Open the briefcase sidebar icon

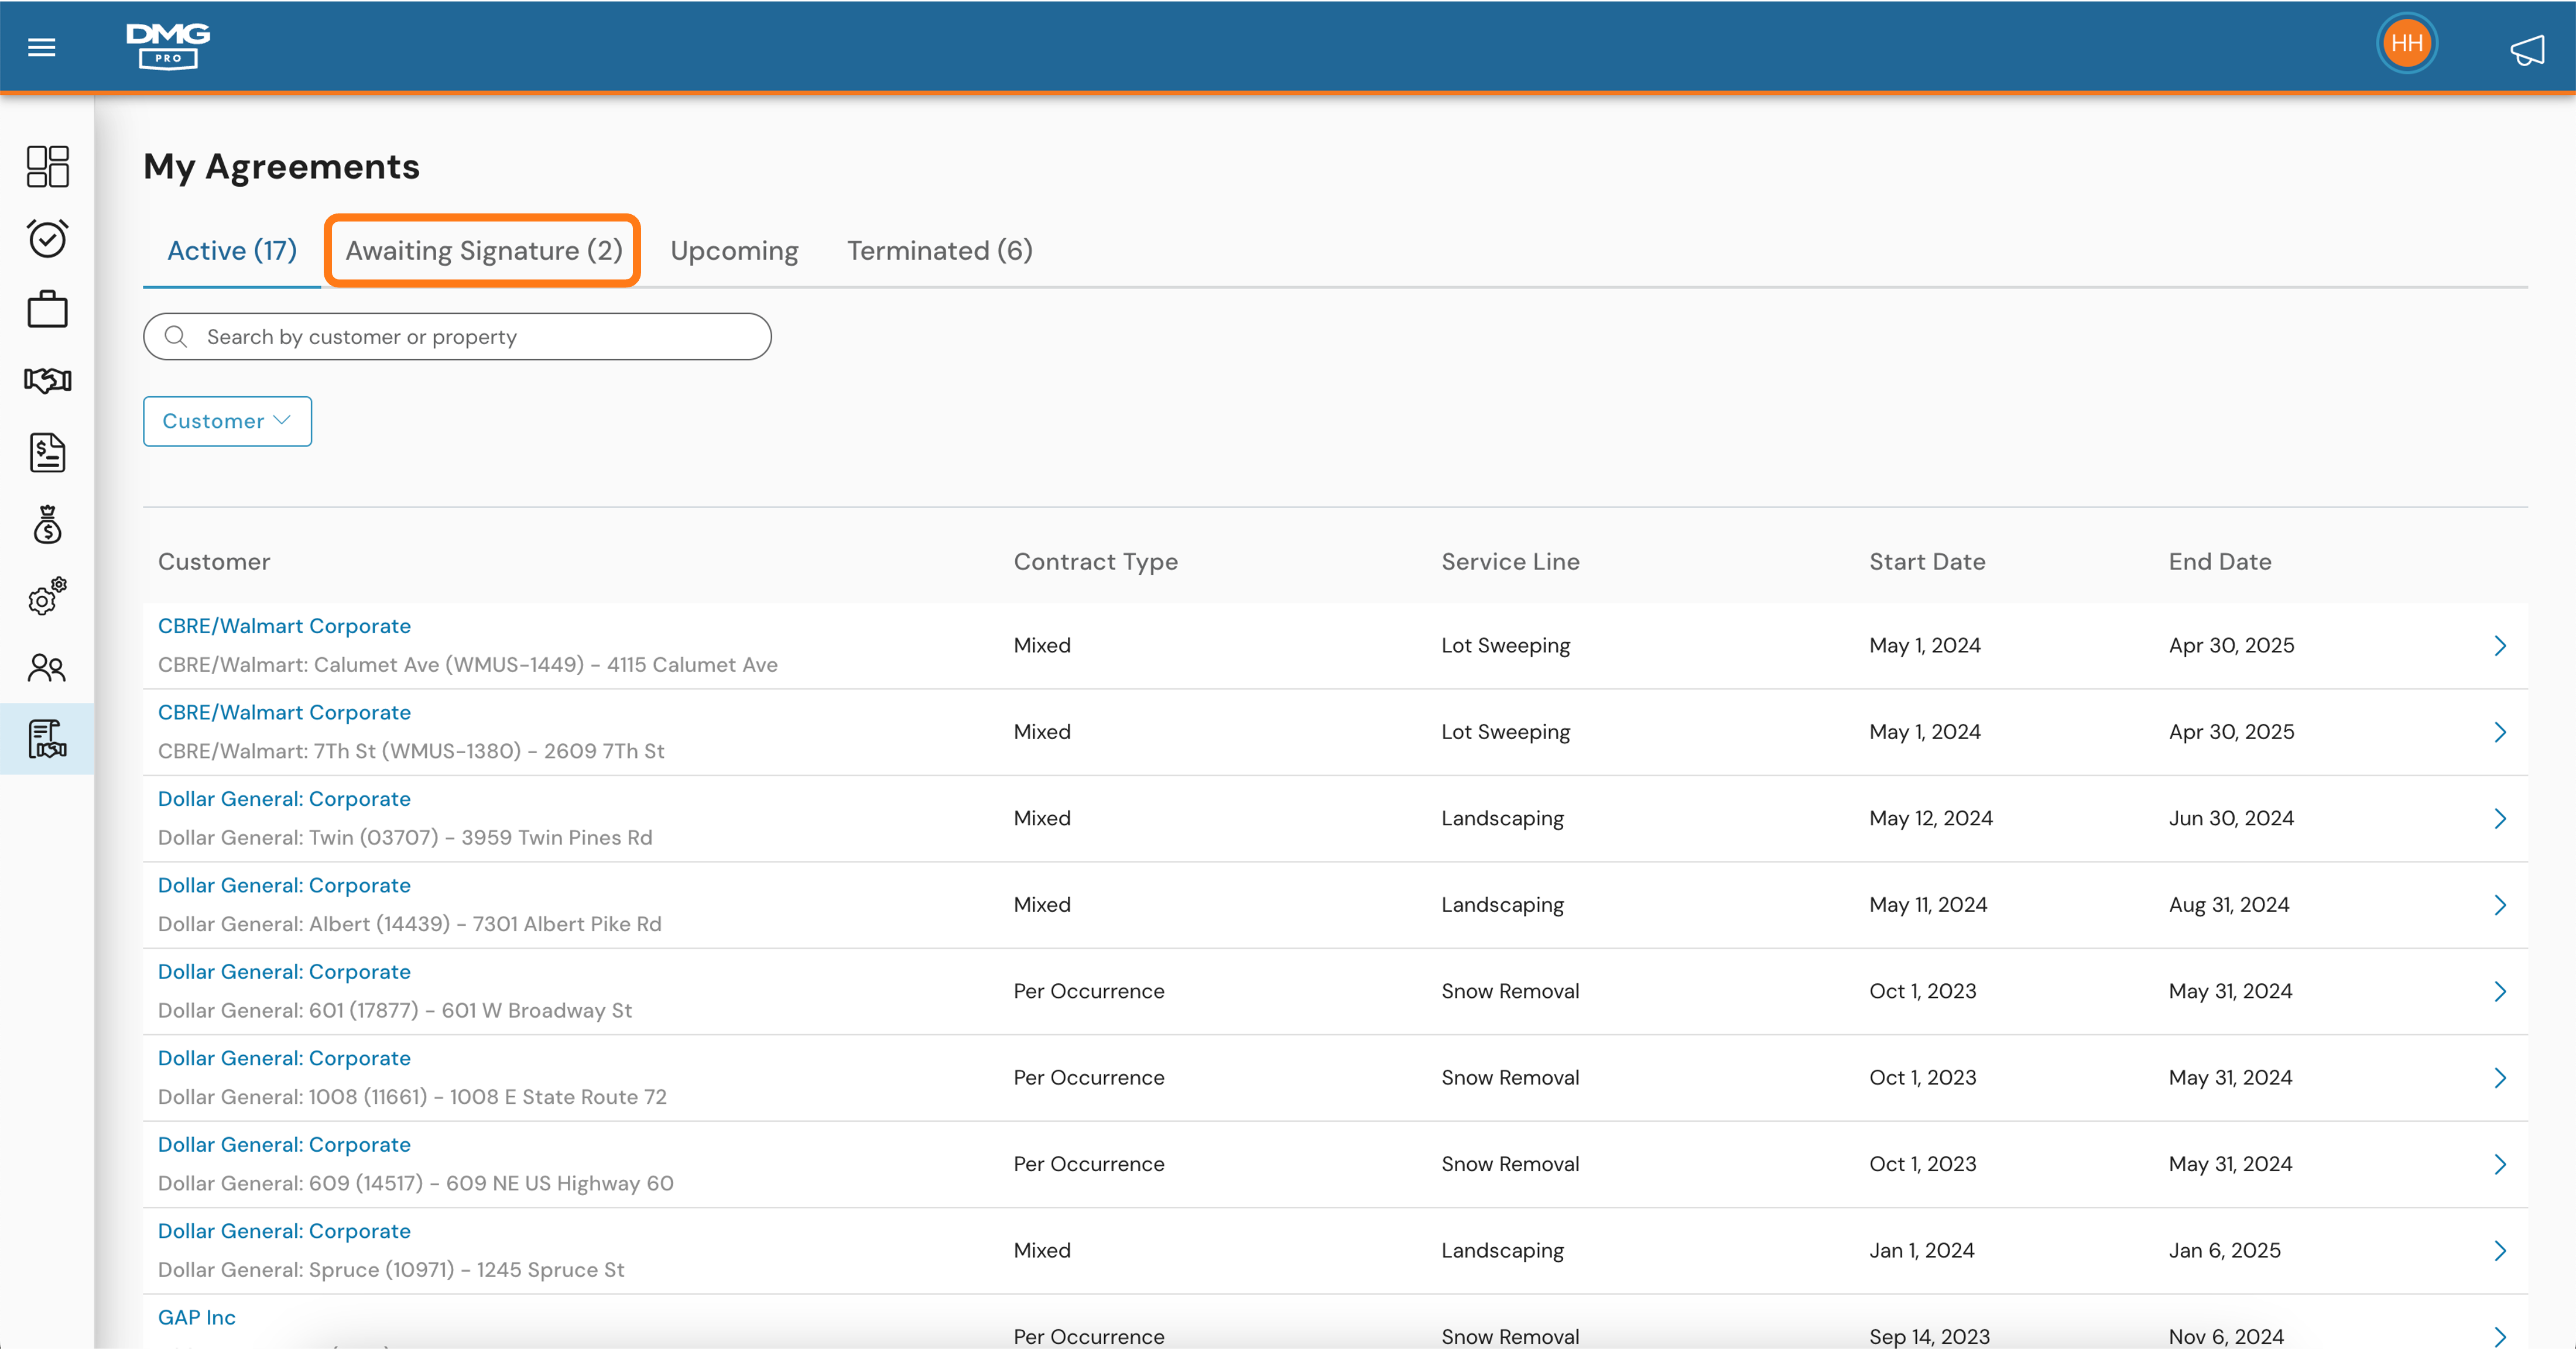[47, 309]
